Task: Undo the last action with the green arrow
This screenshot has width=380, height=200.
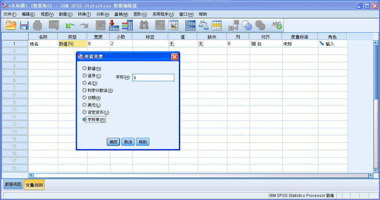Action: coord(70,25)
